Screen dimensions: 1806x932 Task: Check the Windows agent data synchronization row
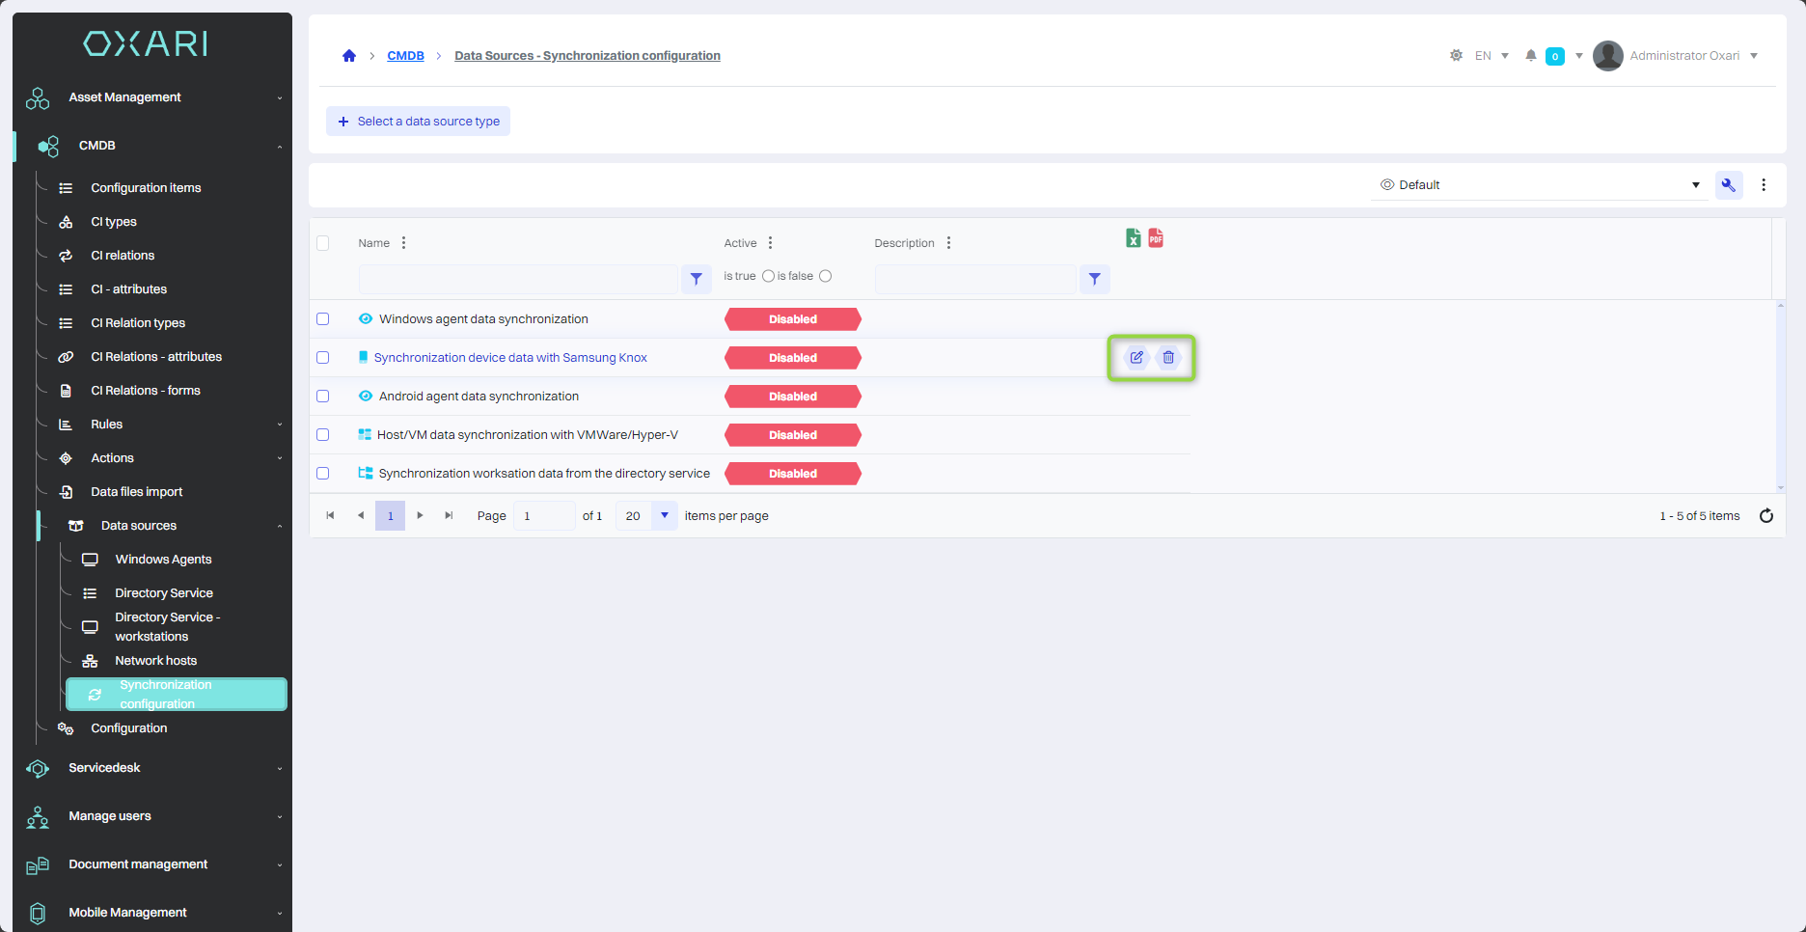click(323, 319)
